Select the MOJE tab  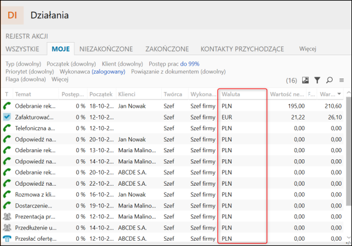[60, 49]
